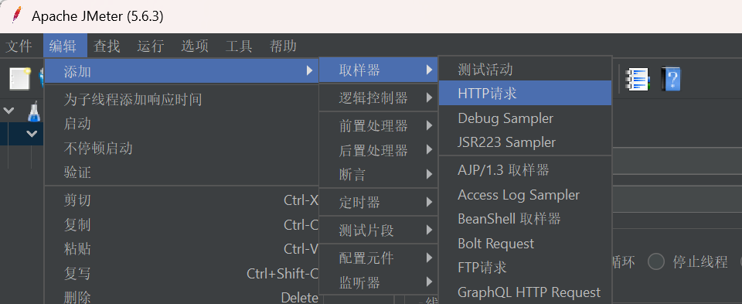The image size is (742, 304).
Task: Choose 复制 in the edit menu
Action: 182,225
